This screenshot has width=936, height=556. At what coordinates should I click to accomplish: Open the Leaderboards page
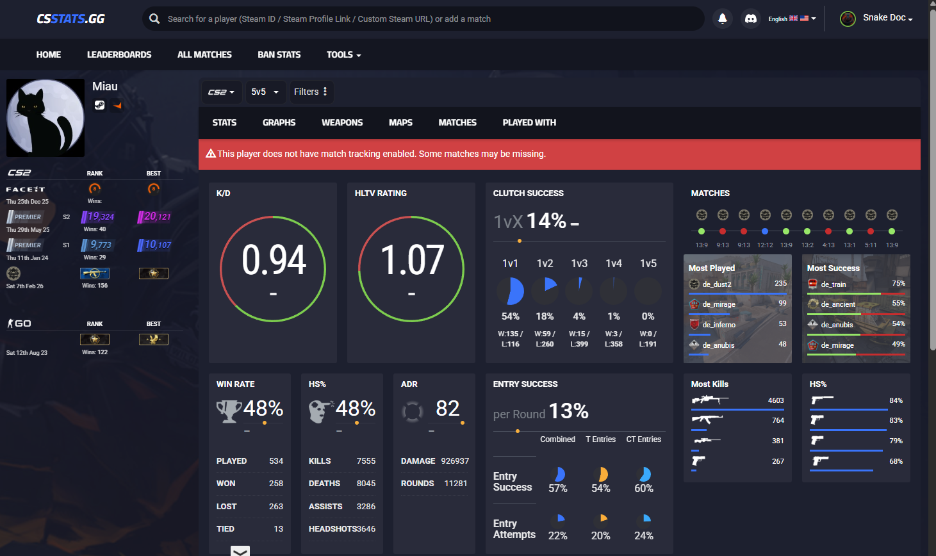(x=119, y=54)
